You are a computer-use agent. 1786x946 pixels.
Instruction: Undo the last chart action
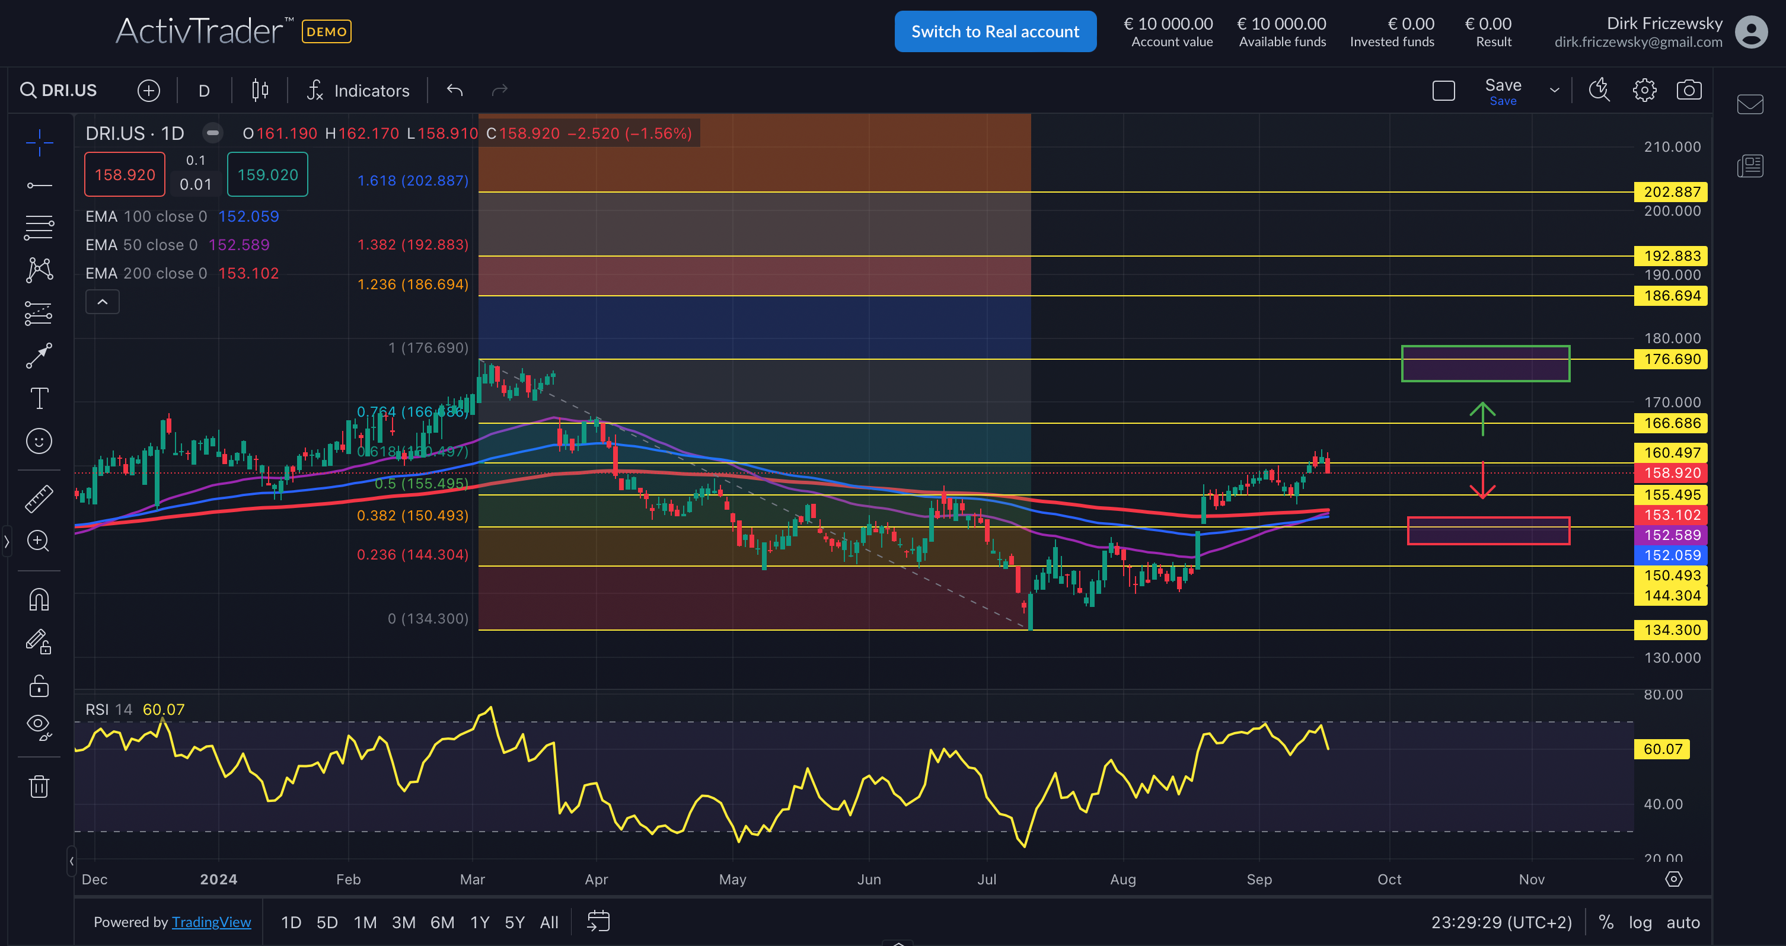click(454, 90)
